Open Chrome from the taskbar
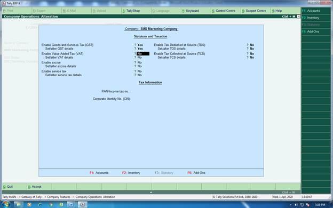The image size is (333, 208). (51, 205)
